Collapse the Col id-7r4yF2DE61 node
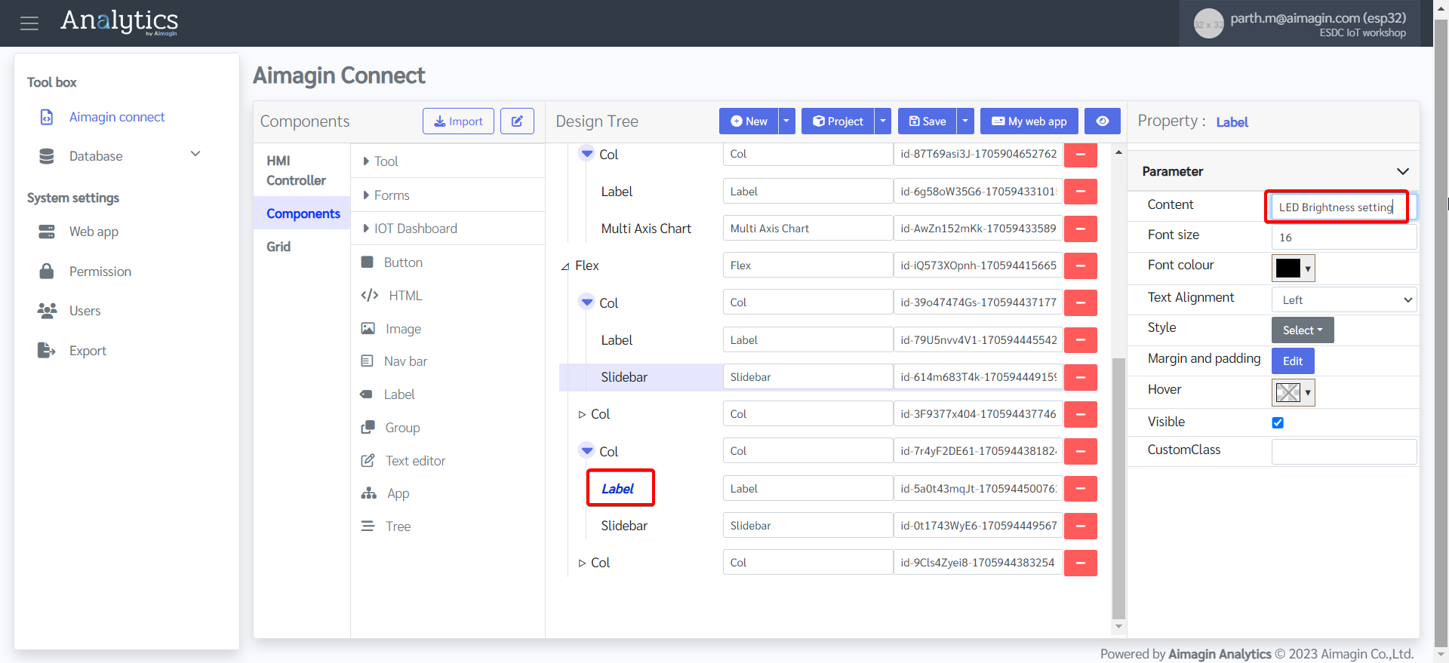 586,450
